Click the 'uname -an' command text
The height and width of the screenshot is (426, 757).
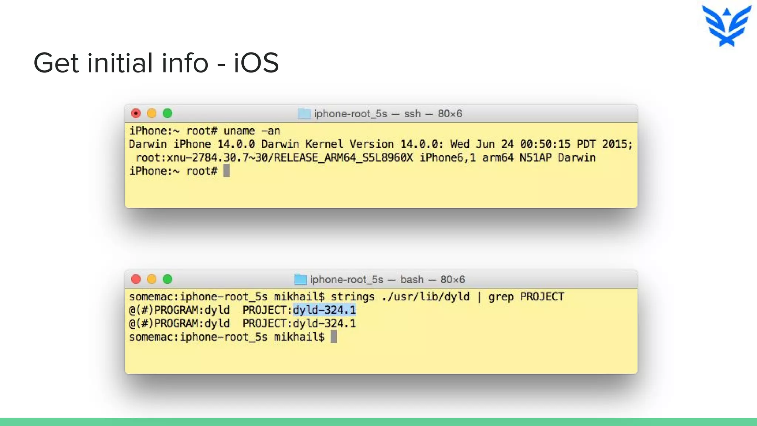click(252, 131)
